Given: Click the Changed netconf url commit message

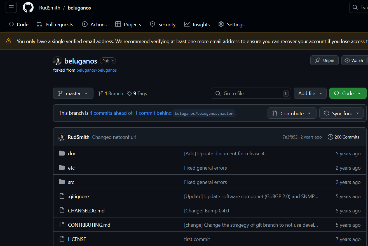Looking at the screenshot, I should pos(114,137).
